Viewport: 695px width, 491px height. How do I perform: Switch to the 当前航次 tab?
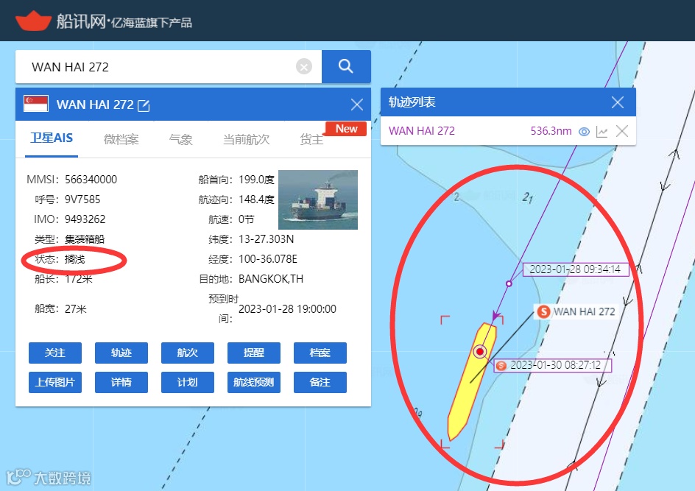click(x=246, y=139)
